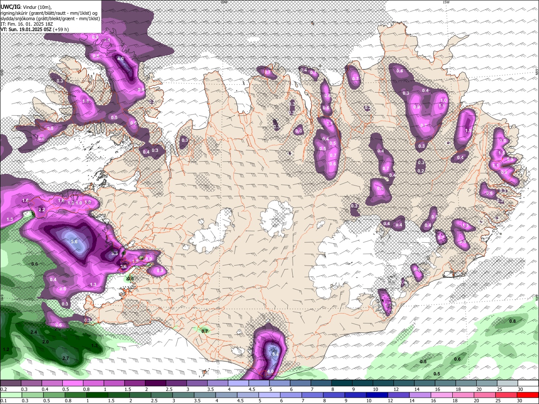539x404 pixels.
Task: Click the light grey 25–30 swatch, upper scale
Action: pos(508,383)
